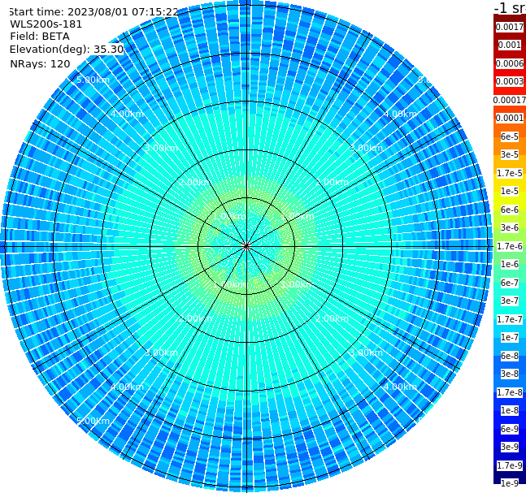Click the southeast 4.00km range ring label
This screenshot has height=493, width=526.
pyautogui.click(x=400, y=387)
